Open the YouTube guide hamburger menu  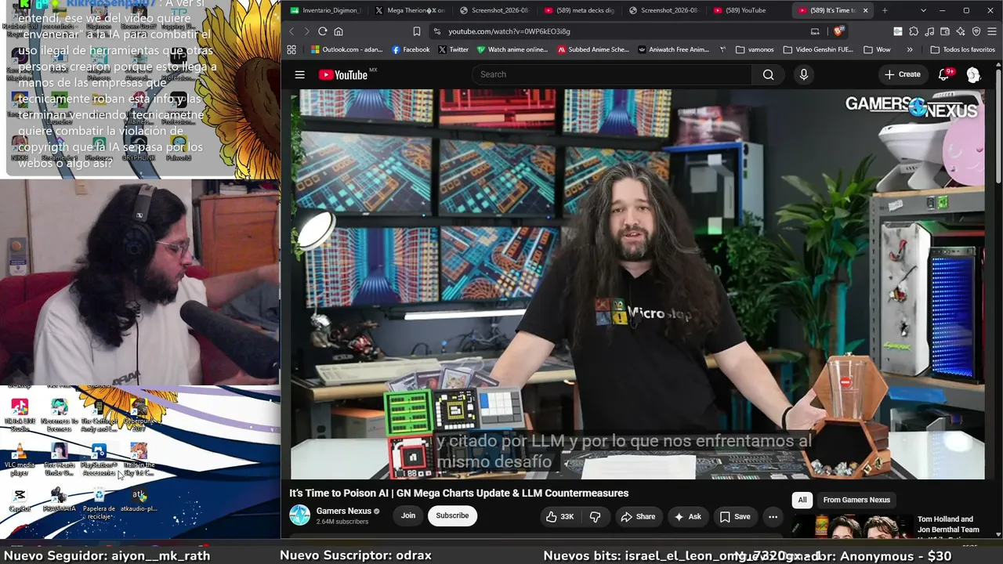(299, 74)
